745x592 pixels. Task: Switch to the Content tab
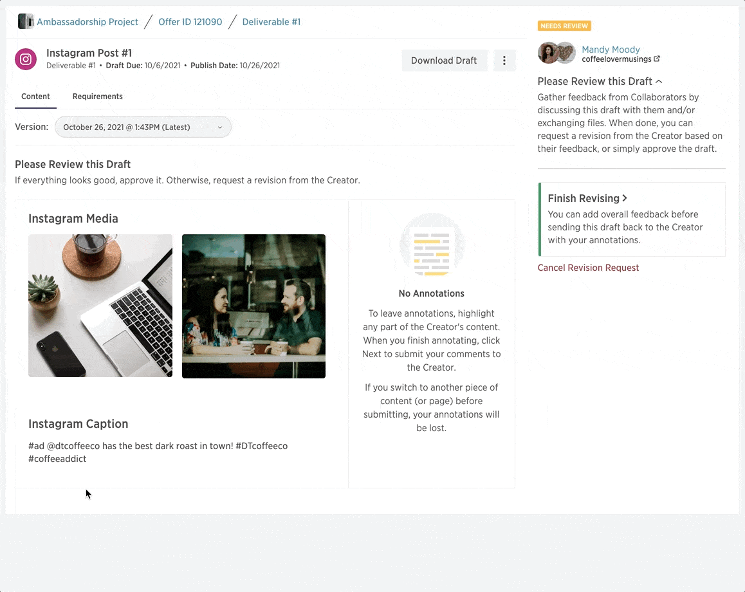pos(35,97)
